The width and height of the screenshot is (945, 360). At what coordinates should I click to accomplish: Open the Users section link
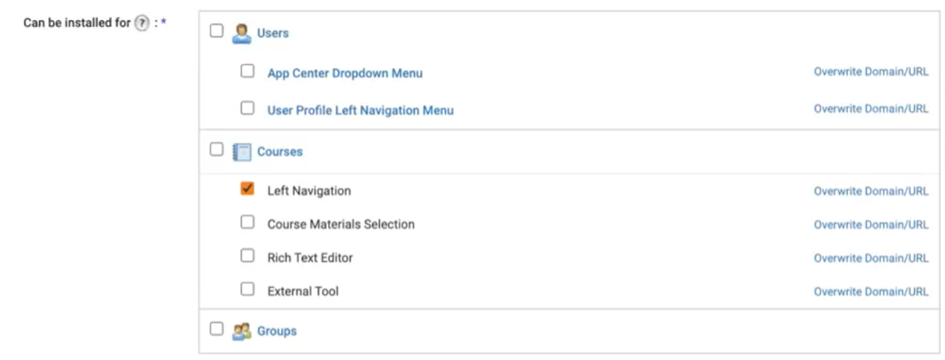tap(273, 33)
